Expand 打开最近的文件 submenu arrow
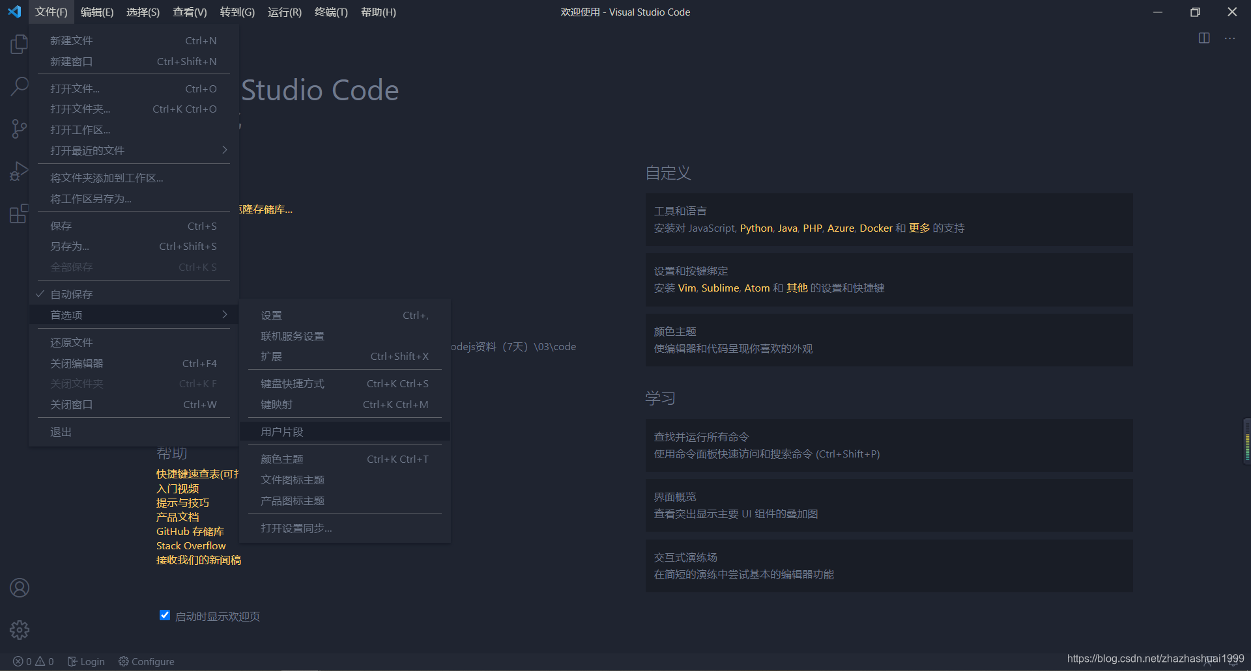Viewport: 1251px width, 671px height. click(x=225, y=150)
